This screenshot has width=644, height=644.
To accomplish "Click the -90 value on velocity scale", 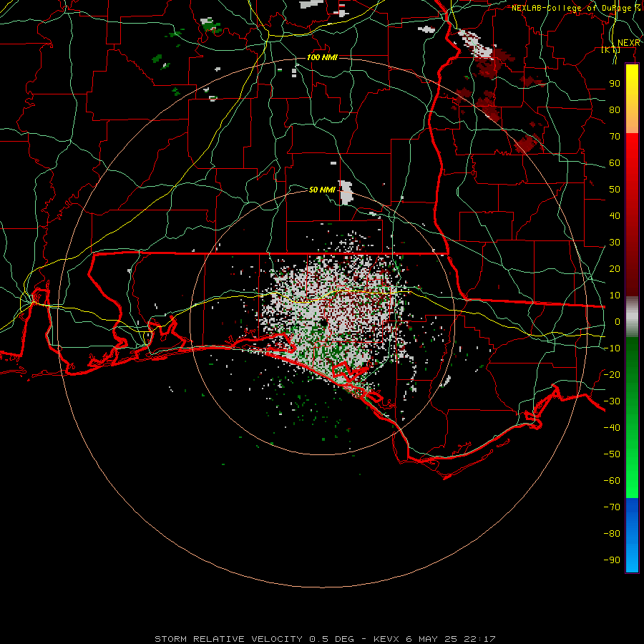I will pyautogui.click(x=612, y=560).
